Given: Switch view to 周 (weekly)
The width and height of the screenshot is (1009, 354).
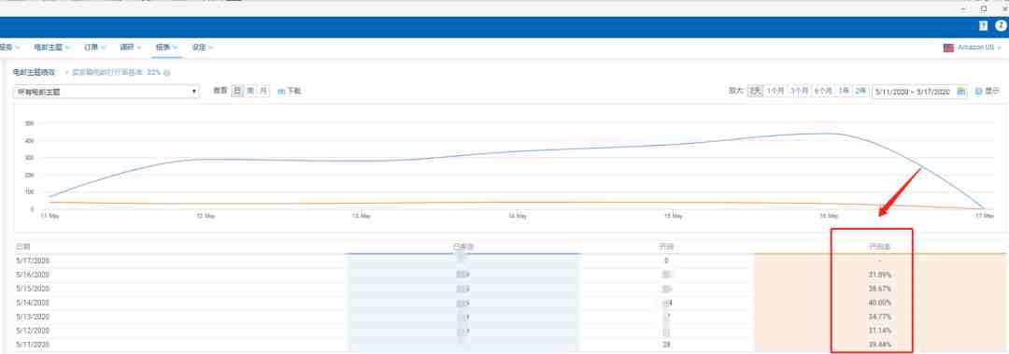Looking at the screenshot, I should tap(250, 92).
